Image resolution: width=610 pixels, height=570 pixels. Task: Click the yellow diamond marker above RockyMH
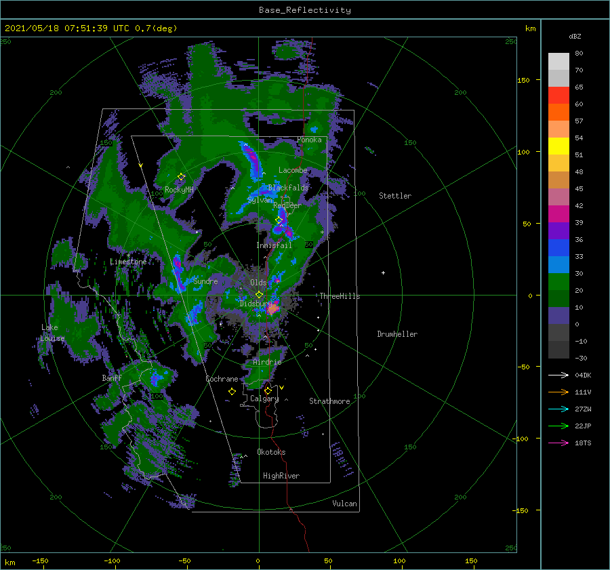[181, 177]
